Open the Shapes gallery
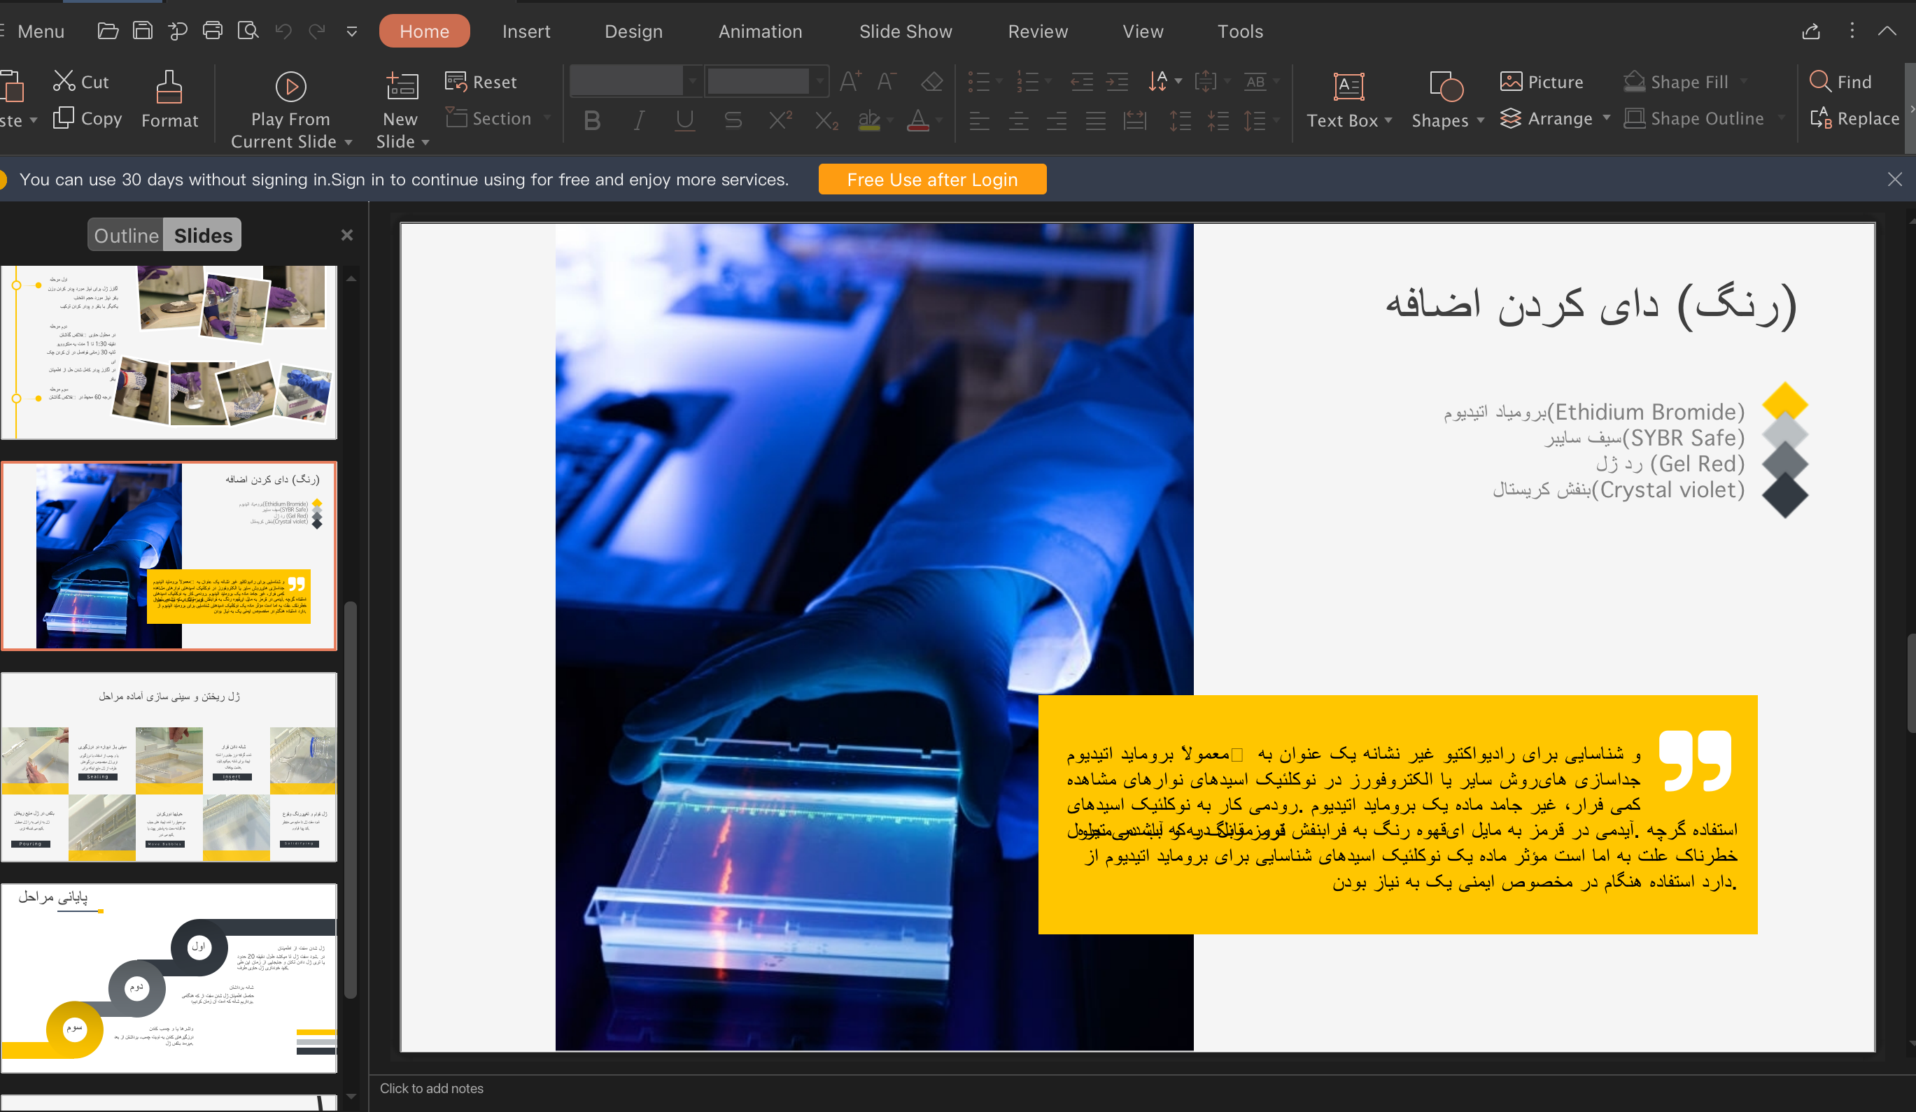Viewport: 1916px width, 1112px height. [x=1446, y=87]
